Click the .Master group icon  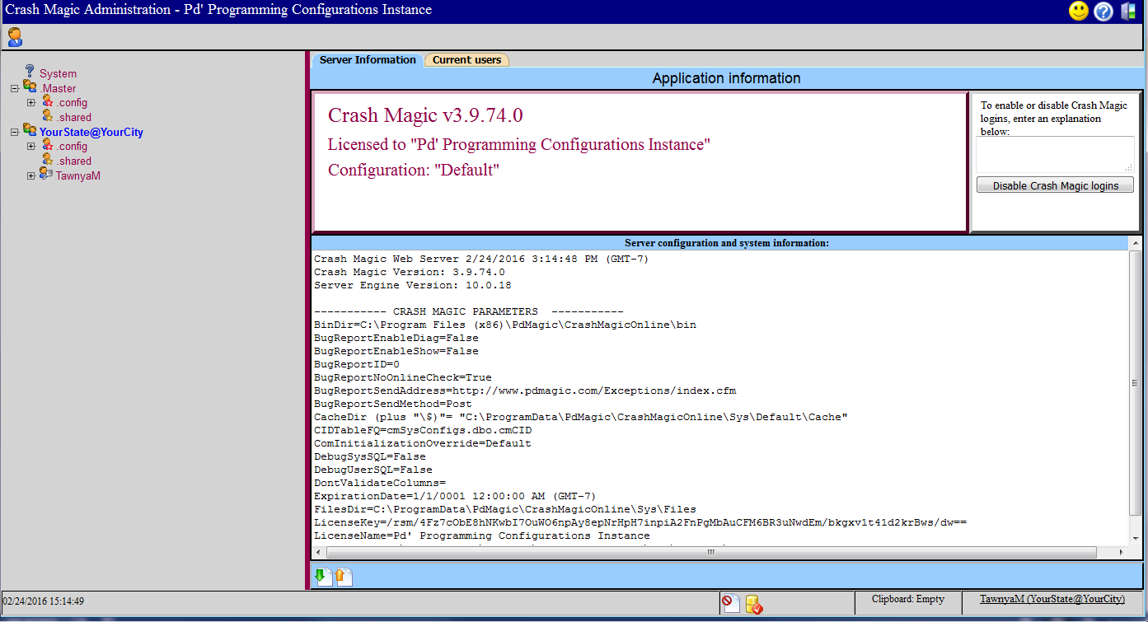tap(30, 87)
